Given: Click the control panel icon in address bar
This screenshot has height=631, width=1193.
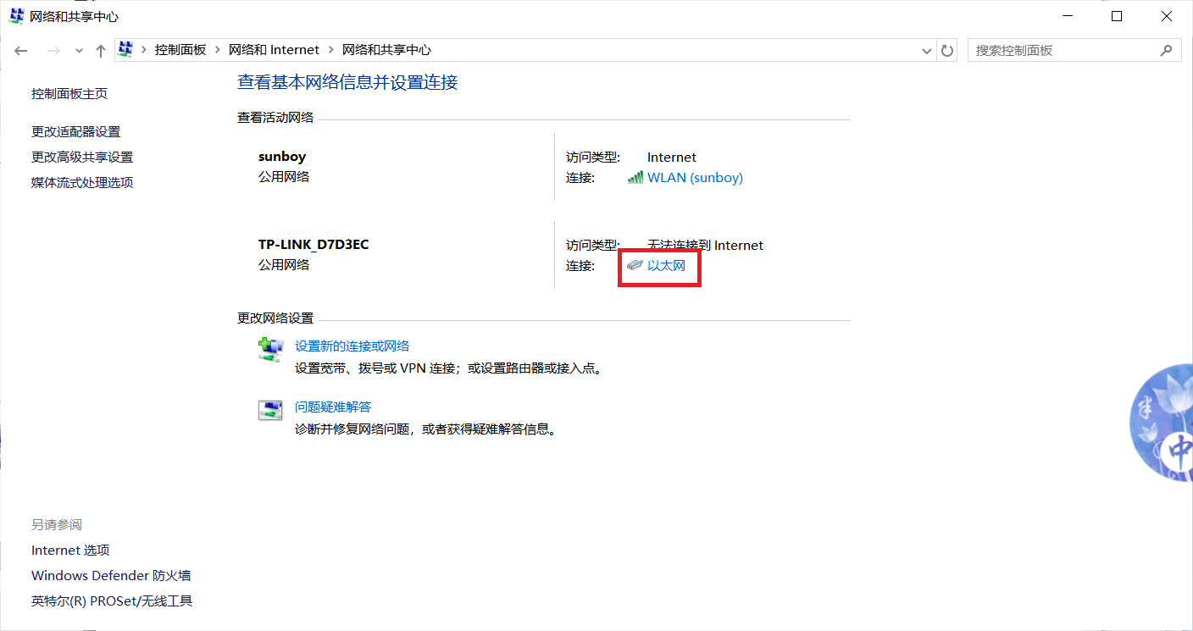Looking at the screenshot, I should coord(125,50).
